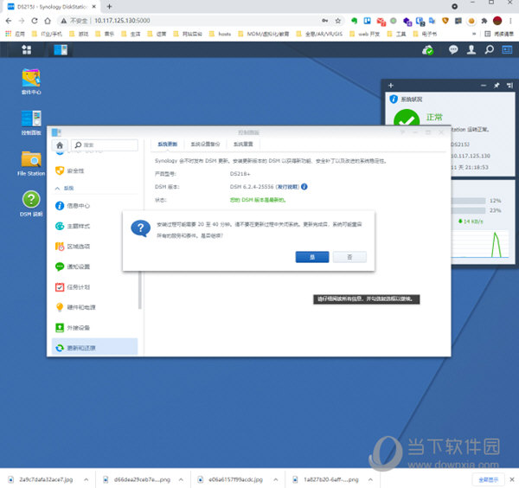
Task: Show hidden bookmarks with the chevron
Action: [x=474, y=34]
